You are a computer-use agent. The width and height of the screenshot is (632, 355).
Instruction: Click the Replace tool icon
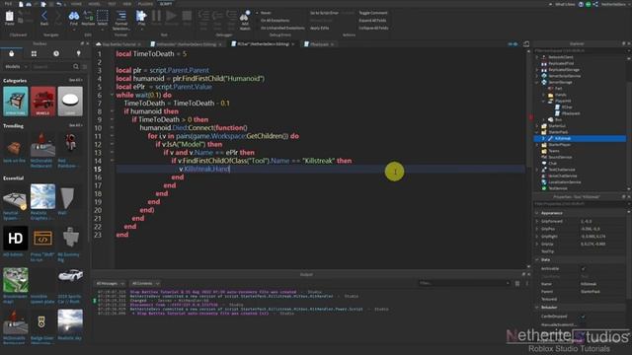(x=88, y=16)
